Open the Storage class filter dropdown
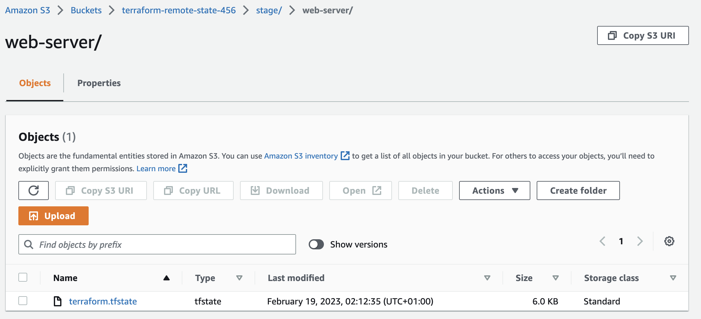 click(673, 278)
